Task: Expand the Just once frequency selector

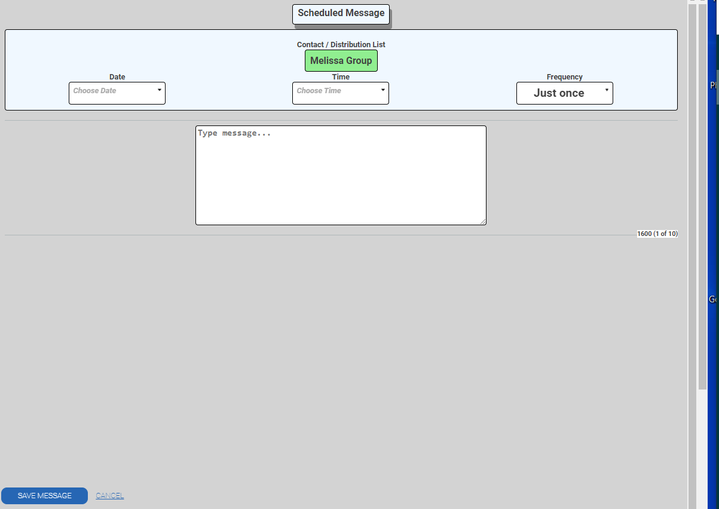Action: click(559, 93)
